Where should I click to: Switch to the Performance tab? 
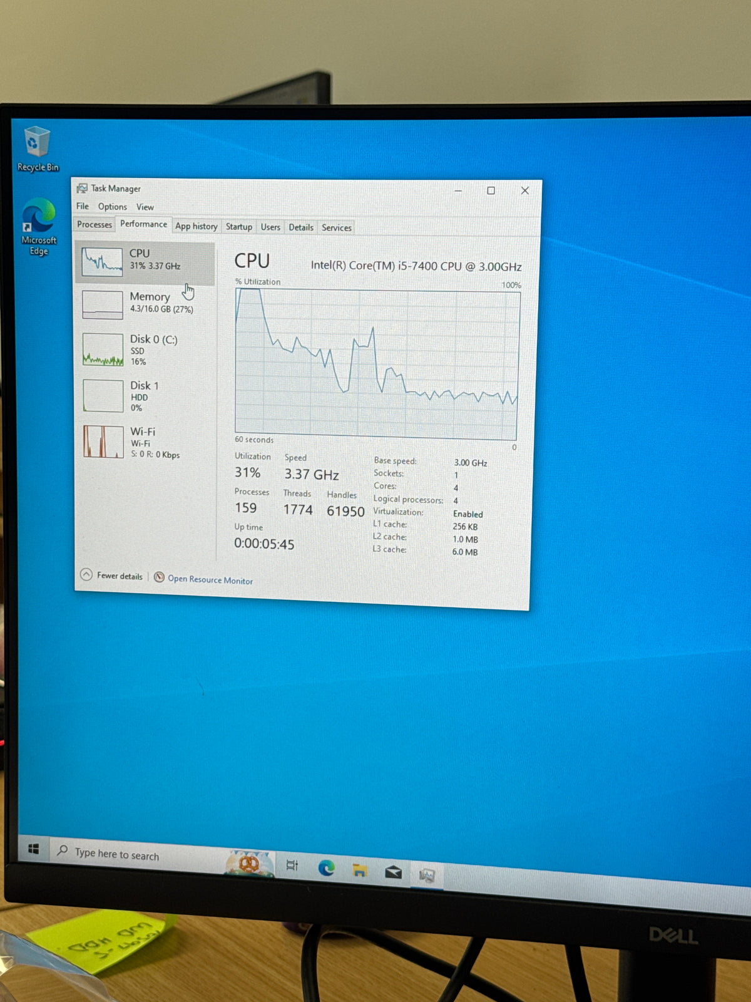(x=143, y=224)
